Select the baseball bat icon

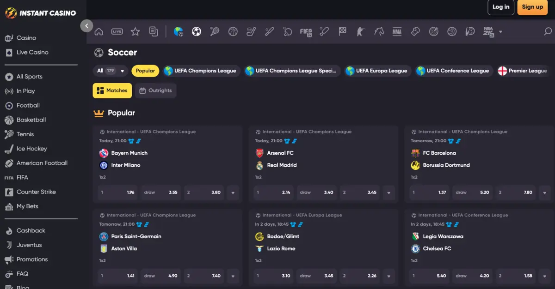[x=269, y=32]
